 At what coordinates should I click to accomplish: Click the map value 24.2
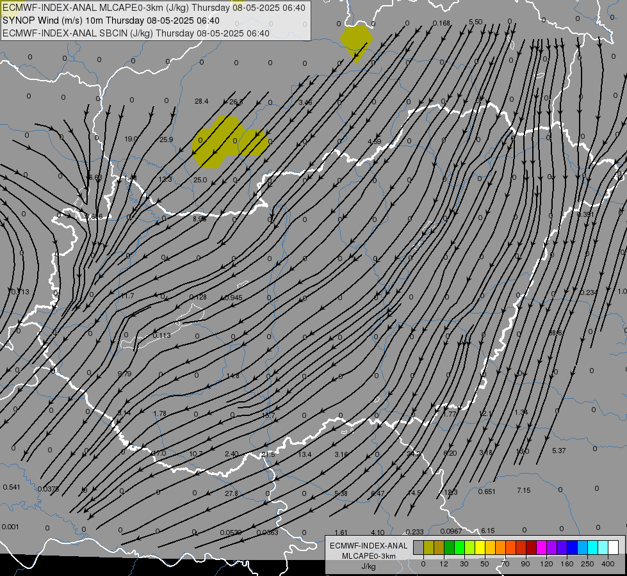pos(414,454)
